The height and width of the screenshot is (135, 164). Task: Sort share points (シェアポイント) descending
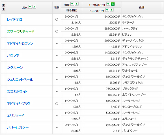pos(107,10)
